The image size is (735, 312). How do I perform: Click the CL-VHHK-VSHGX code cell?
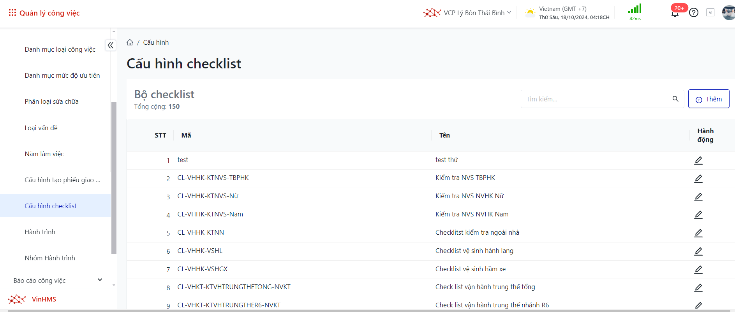[202, 269]
